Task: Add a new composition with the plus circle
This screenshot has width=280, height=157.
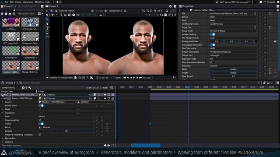Action: (x=23, y=88)
